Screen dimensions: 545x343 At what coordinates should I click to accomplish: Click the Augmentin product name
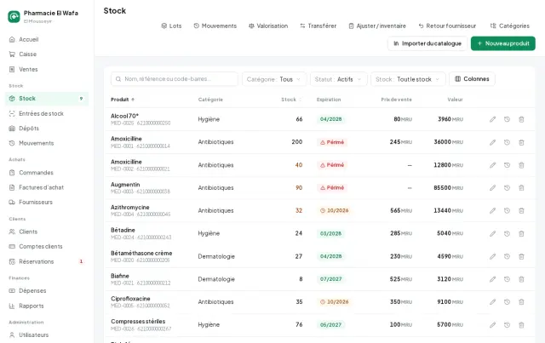pos(125,185)
